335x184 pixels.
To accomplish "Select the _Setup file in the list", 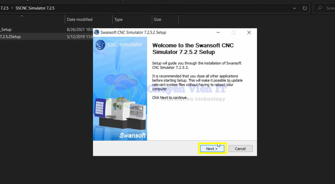I will coord(6,29).
